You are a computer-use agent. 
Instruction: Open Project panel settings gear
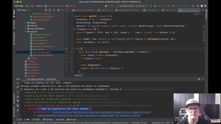[58, 10]
